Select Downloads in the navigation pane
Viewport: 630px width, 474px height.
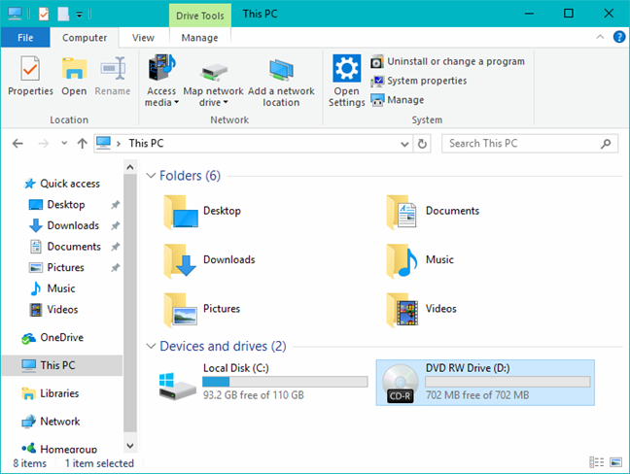[x=64, y=225]
